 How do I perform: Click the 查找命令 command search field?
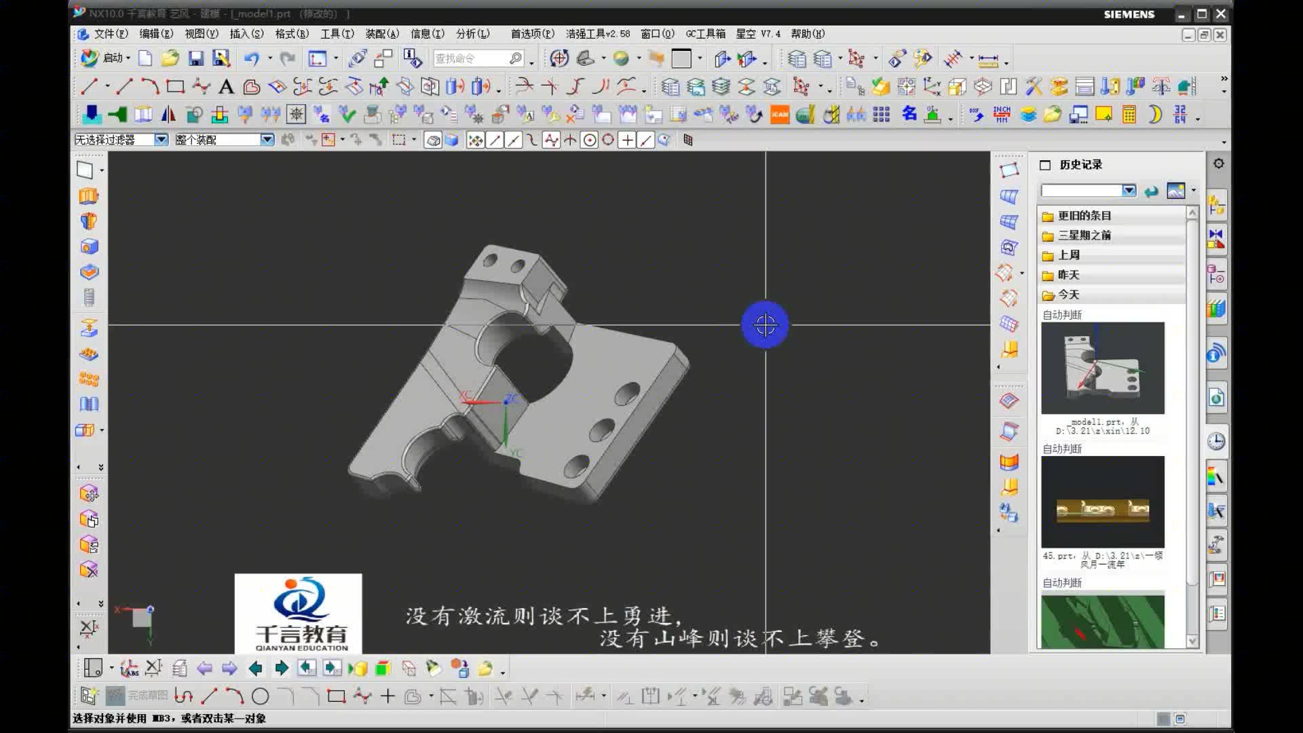(478, 59)
